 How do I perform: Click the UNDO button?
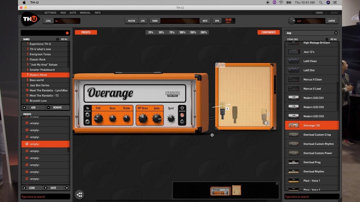coord(319,13)
